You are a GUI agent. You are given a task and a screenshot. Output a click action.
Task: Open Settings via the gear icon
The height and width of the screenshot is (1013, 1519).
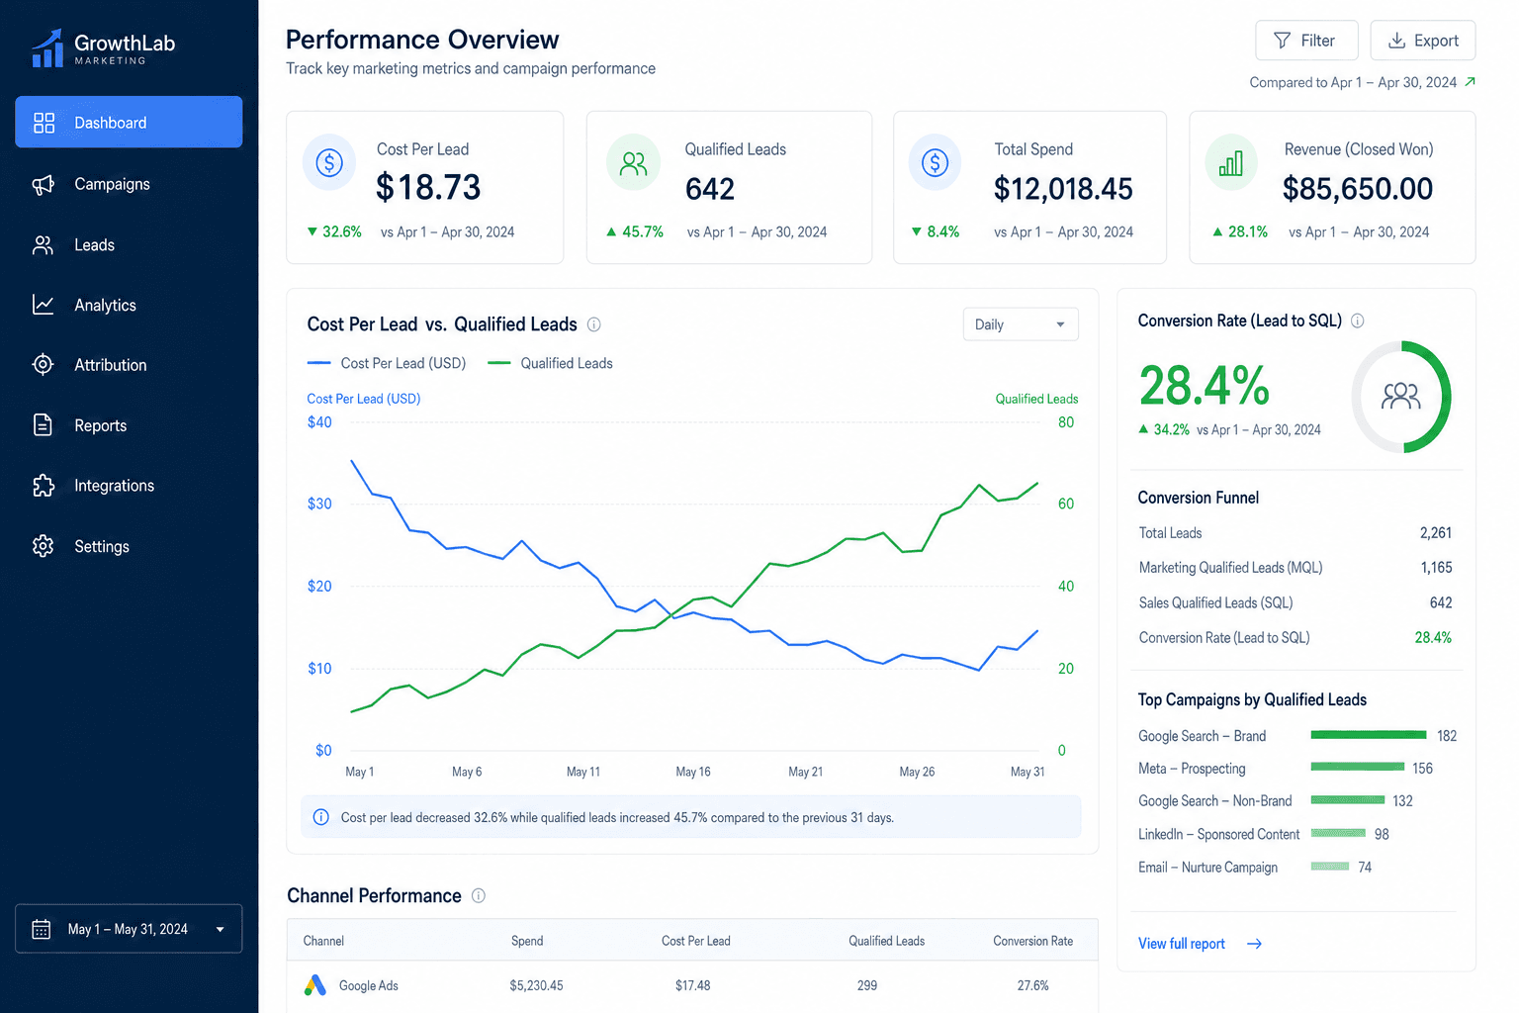43,546
